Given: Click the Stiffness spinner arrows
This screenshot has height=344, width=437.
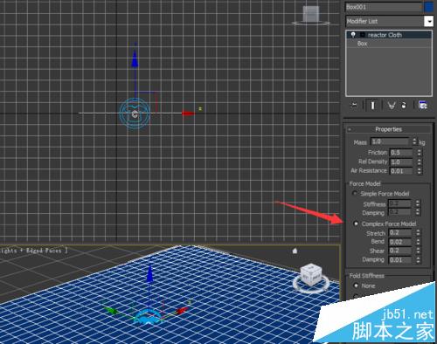Looking at the screenshot, I should tap(418, 203).
